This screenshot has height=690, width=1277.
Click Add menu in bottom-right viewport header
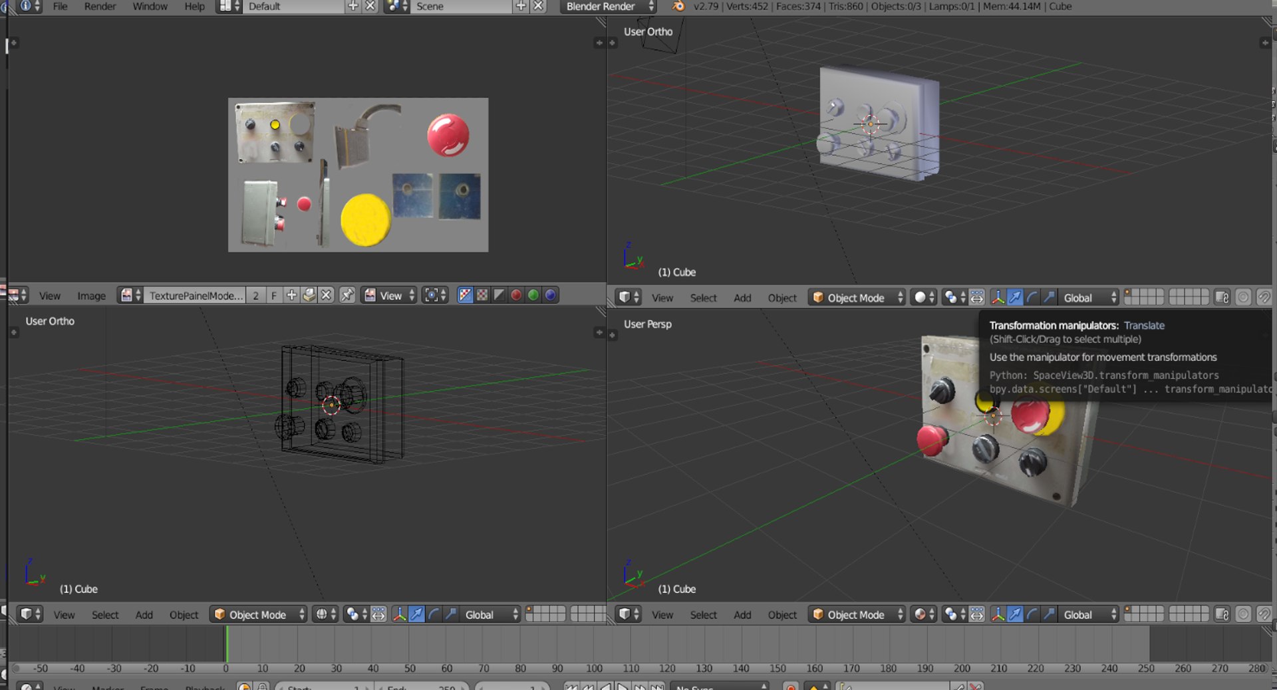742,616
